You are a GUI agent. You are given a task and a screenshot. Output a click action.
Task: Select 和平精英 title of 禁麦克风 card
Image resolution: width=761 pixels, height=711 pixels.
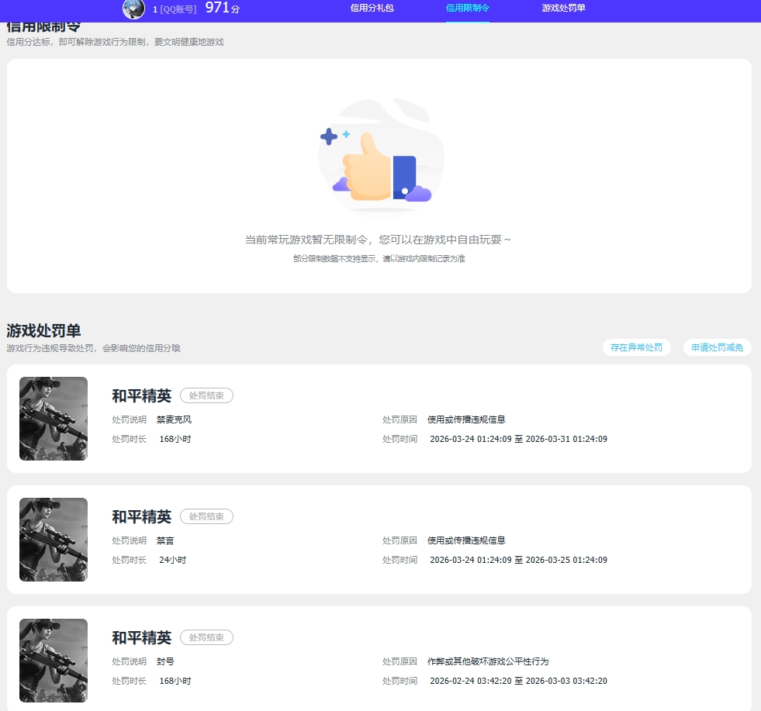coord(142,395)
